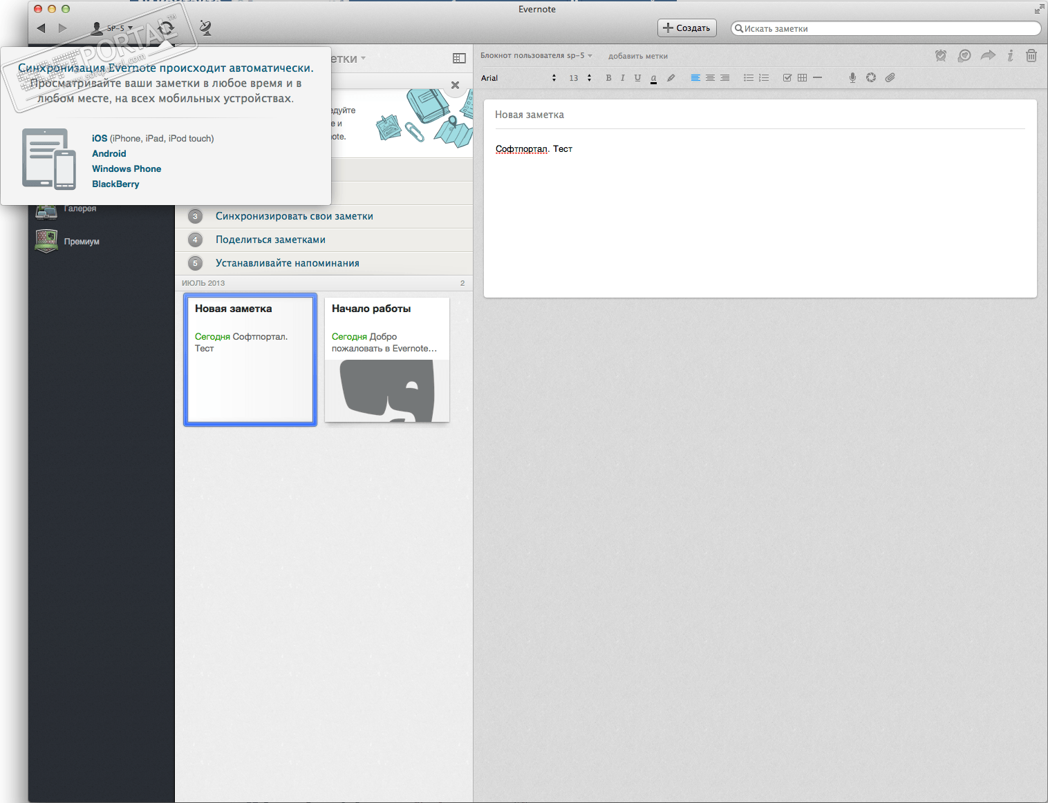Viewport: 1048px width, 803px height.
Task: Go forward with the right arrow
Action: [63, 28]
